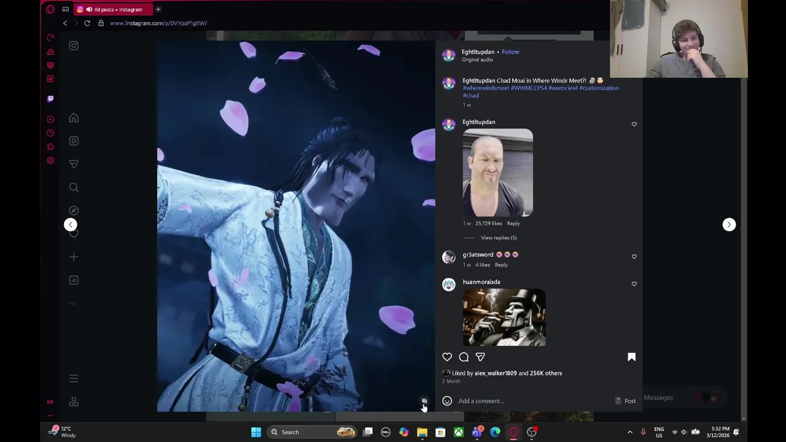
Task: View site security lock info
Action: tap(101, 23)
